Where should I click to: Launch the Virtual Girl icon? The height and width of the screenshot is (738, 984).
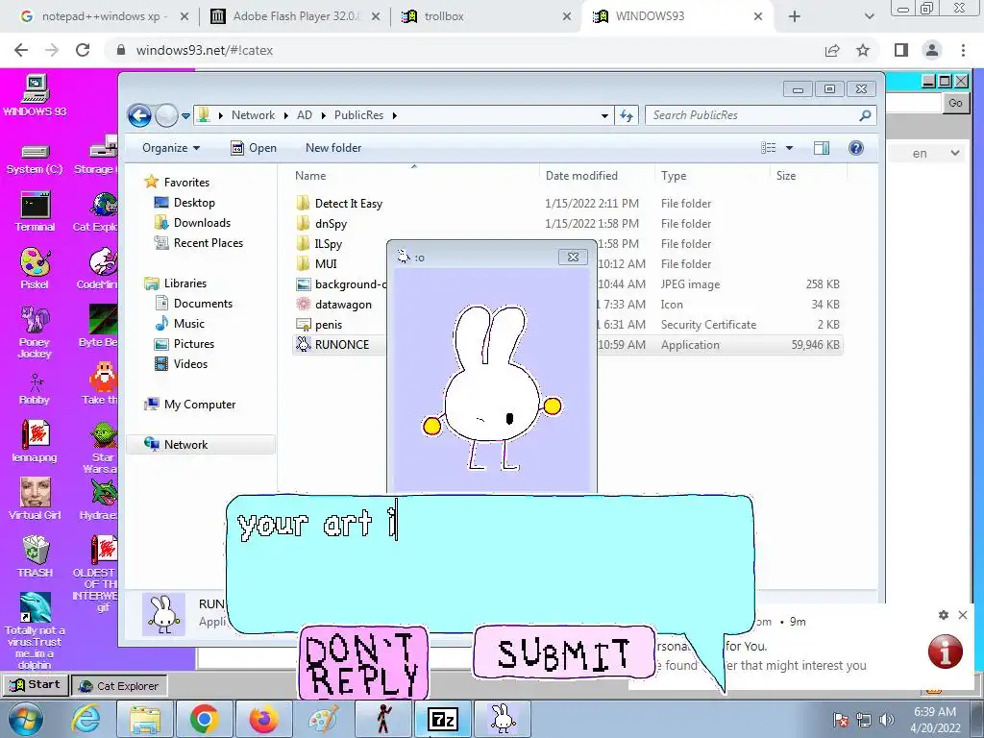35,499
